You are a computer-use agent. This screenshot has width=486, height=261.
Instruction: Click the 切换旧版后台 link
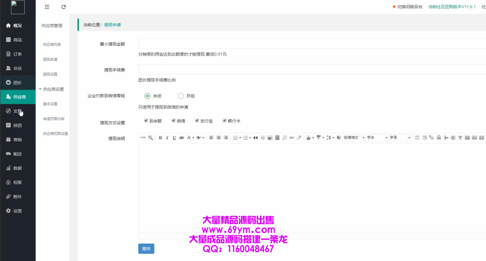(410, 7)
